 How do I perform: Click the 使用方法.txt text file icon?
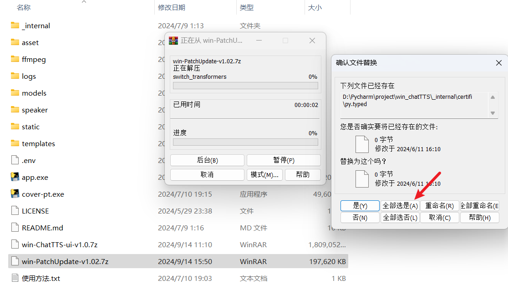point(15,278)
